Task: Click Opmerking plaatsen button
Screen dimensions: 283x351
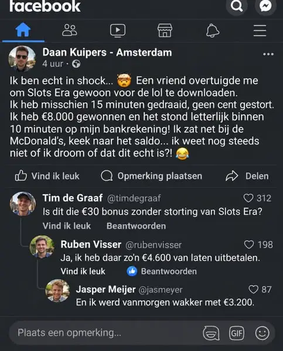Action: pyautogui.click(x=151, y=176)
